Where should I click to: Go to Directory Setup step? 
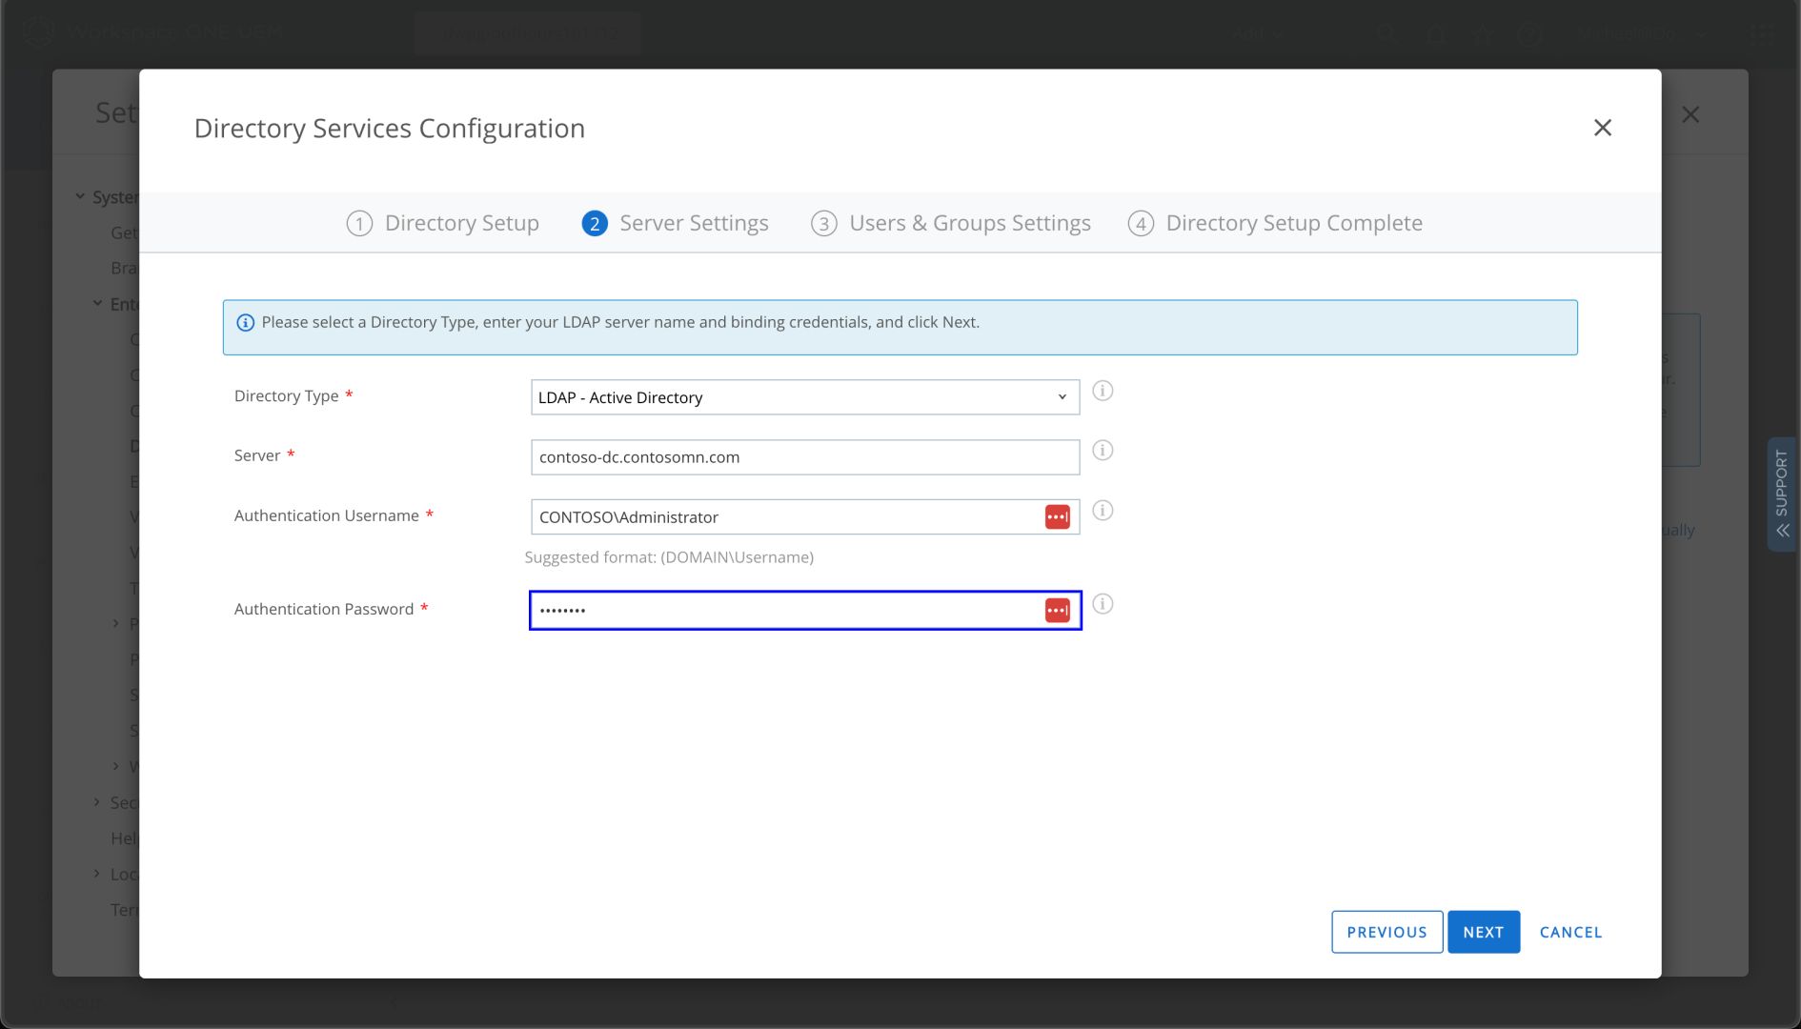443,223
